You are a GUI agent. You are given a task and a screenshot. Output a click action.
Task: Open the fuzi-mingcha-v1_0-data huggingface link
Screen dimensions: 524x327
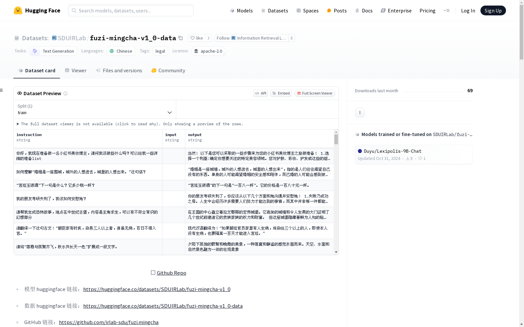[163, 306]
